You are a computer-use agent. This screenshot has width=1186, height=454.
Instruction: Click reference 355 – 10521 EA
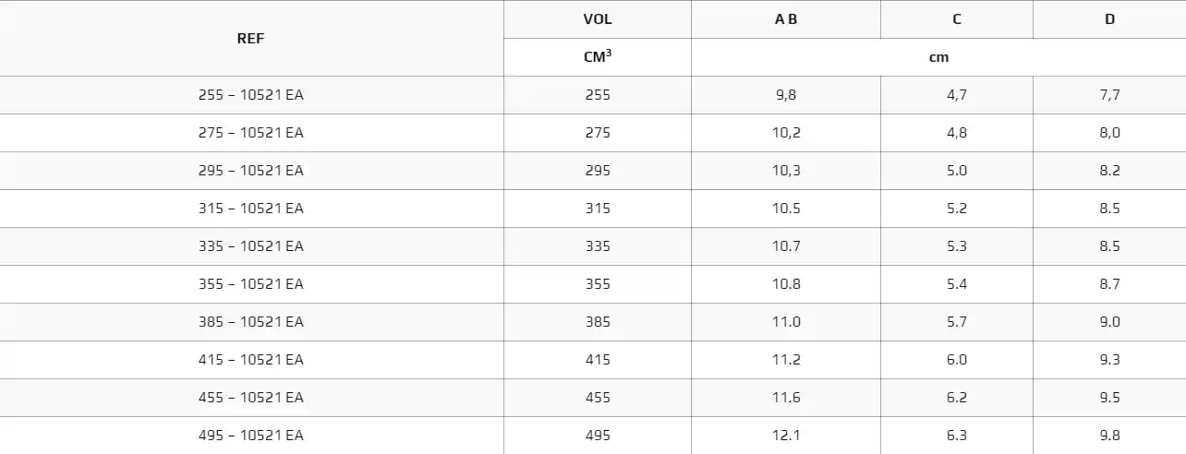[251, 284]
